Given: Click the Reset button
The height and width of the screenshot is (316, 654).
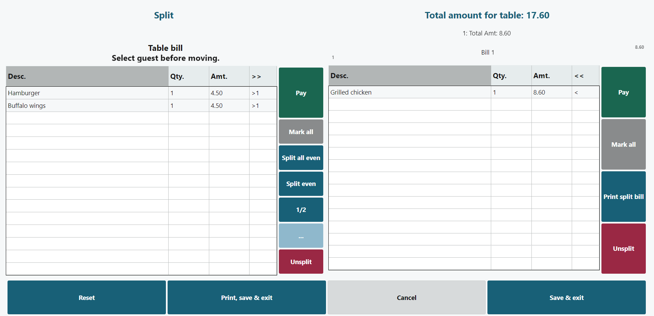Looking at the screenshot, I should [x=87, y=298].
